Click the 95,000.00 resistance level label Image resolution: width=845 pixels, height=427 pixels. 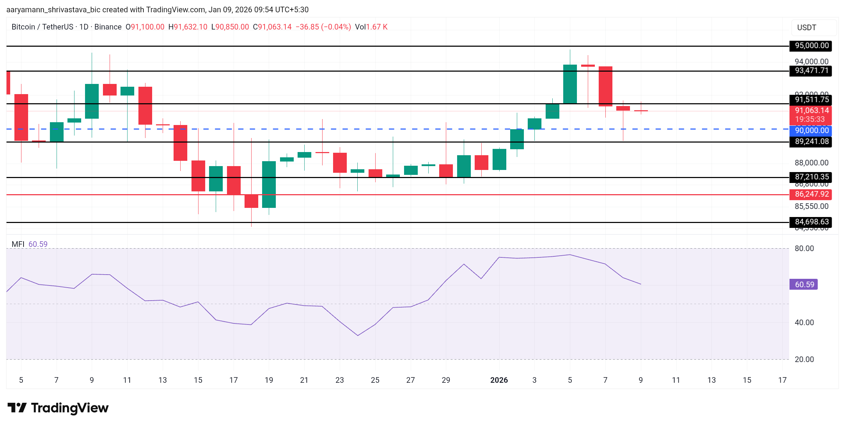(x=811, y=45)
